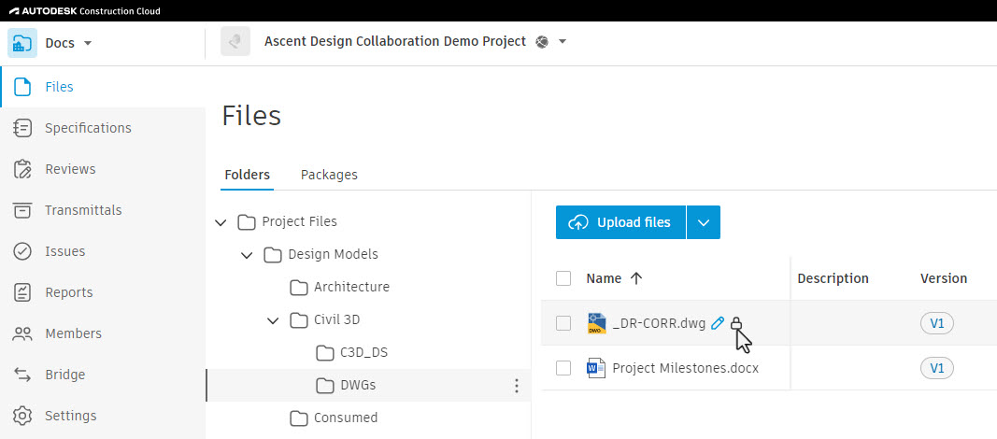Click the project thumbnail image
This screenshot has height=439, width=997.
(235, 41)
